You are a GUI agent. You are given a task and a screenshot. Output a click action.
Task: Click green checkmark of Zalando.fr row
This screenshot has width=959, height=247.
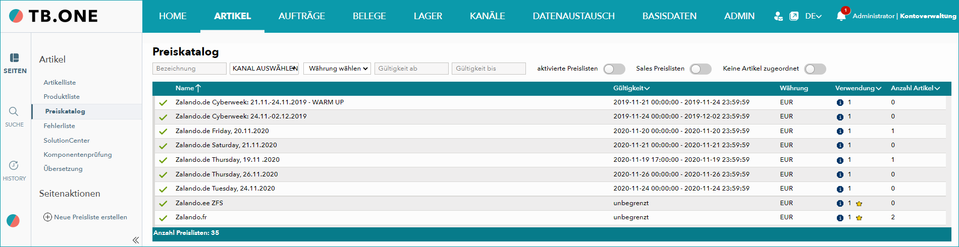point(163,218)
